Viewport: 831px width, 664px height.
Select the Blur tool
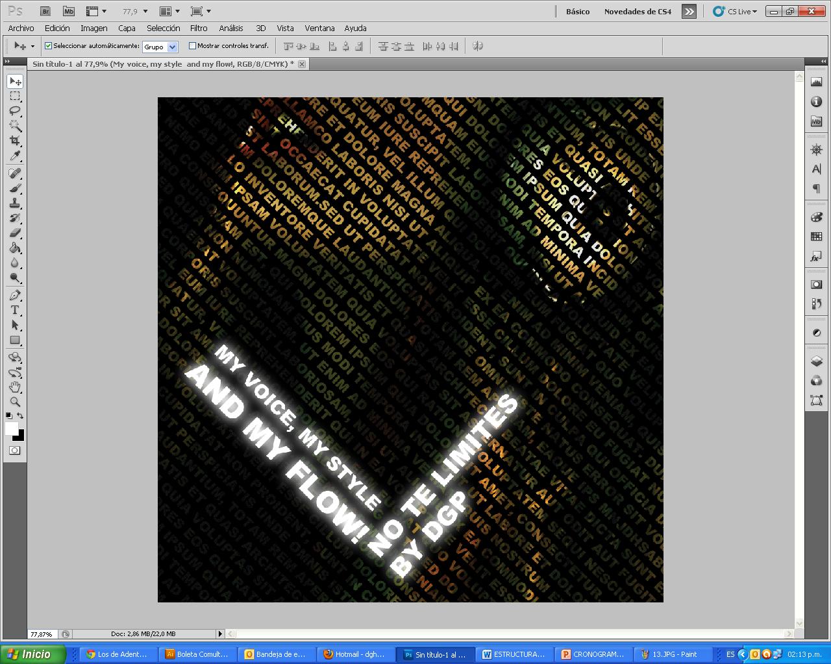(15, 263)
